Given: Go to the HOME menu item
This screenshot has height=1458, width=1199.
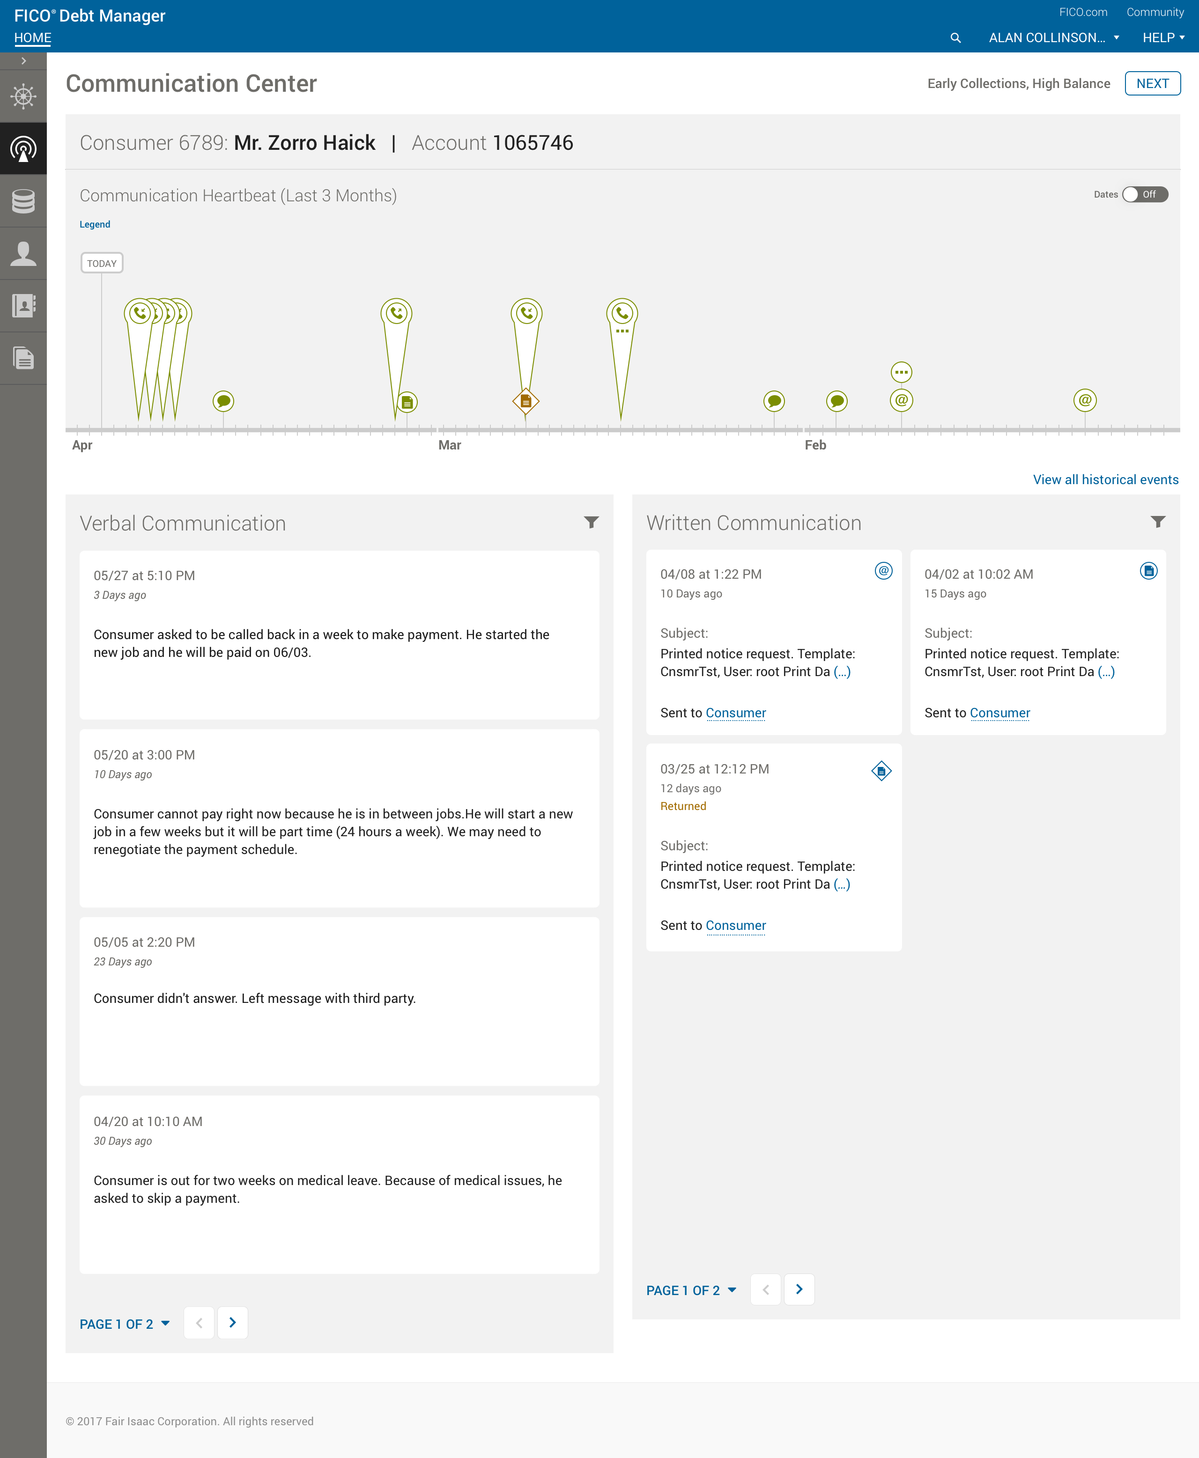Looking at the screenshot, I should click(32, 38).
